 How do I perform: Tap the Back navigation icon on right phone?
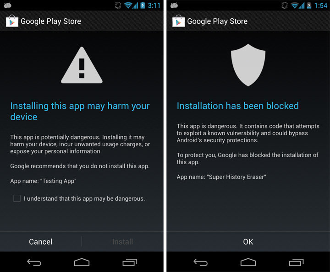click(x=201, y=262)
